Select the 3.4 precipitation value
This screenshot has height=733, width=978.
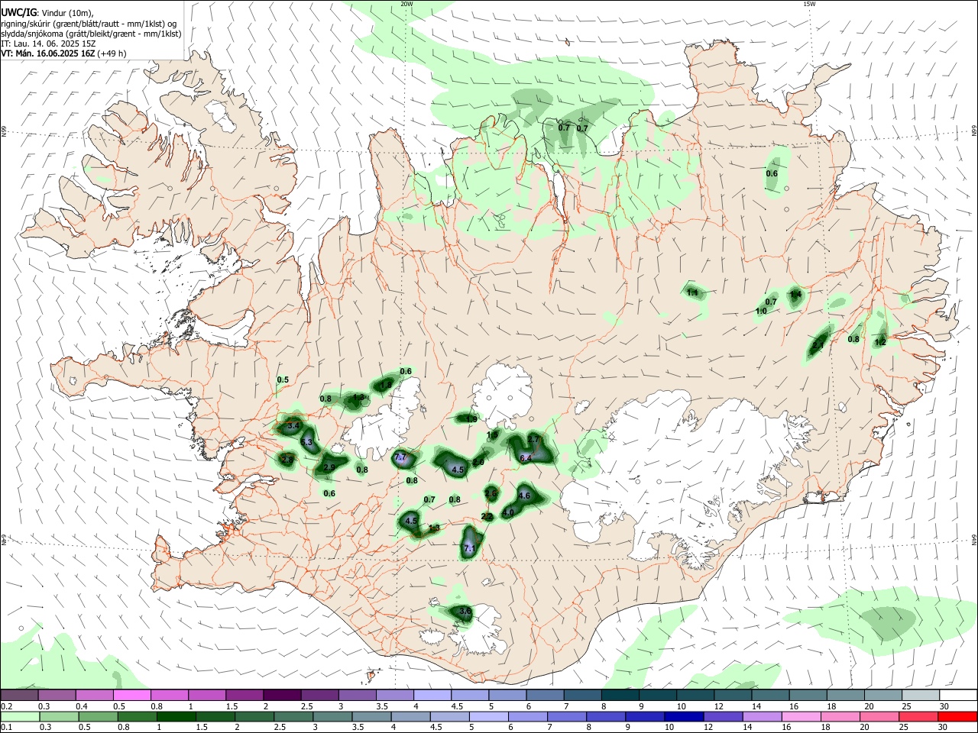(294, 425)
